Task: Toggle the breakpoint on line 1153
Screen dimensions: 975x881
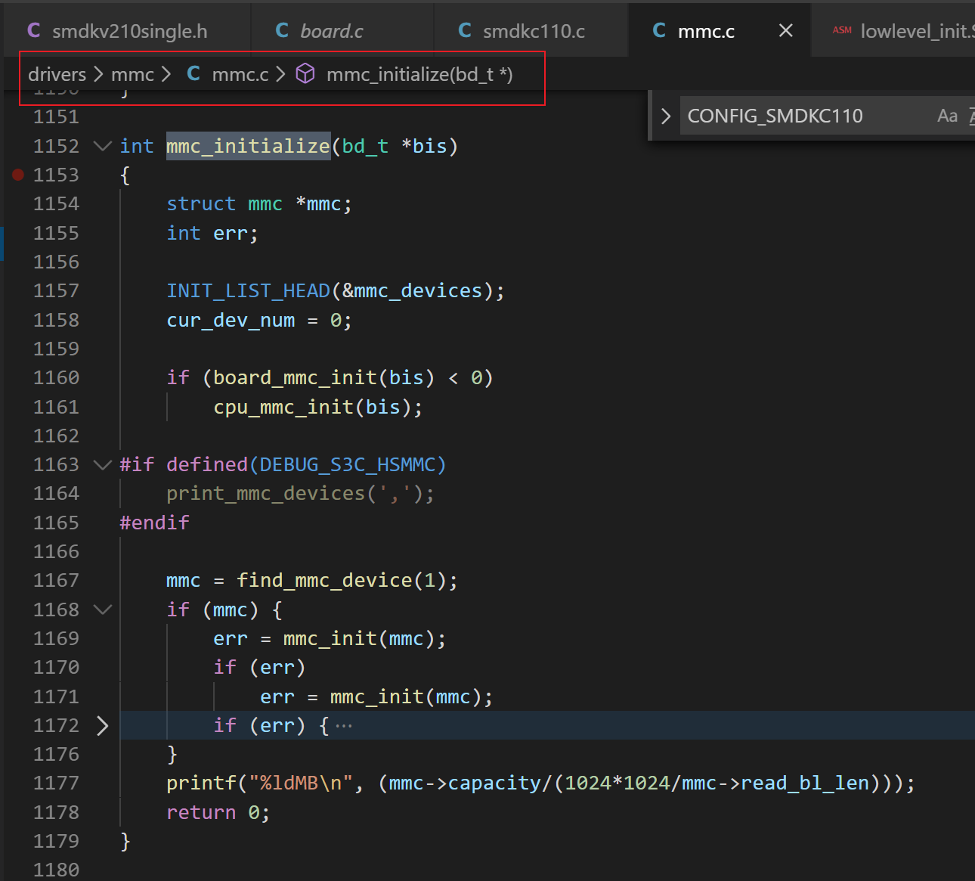Action: (x=18, y=175)
